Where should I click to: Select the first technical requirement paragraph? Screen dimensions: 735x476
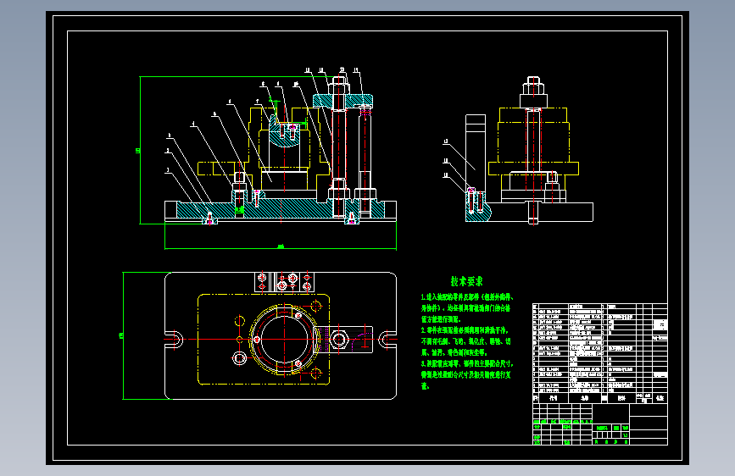467,308
